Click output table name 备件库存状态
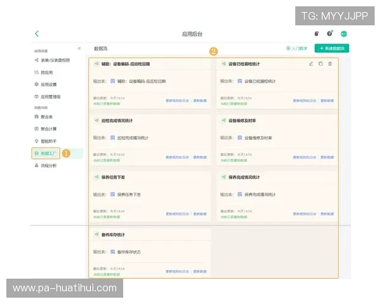Viewport: 381px width, 304px height. coord(129,252)
